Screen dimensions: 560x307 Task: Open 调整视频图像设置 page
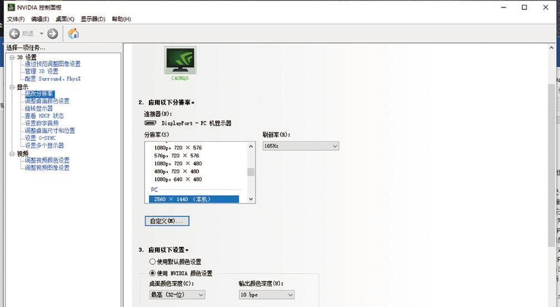47,168
